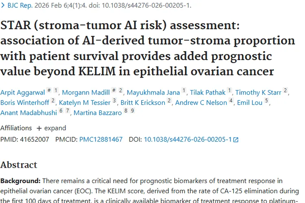This screenshot has height=203, width=305.
Task: Click author Britt K Erickson
Action: click(x=142, y=102)
